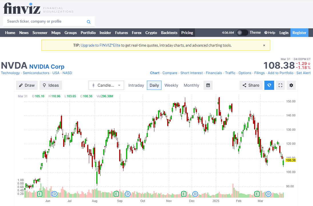Click earnings marker before September

(116, 194)
